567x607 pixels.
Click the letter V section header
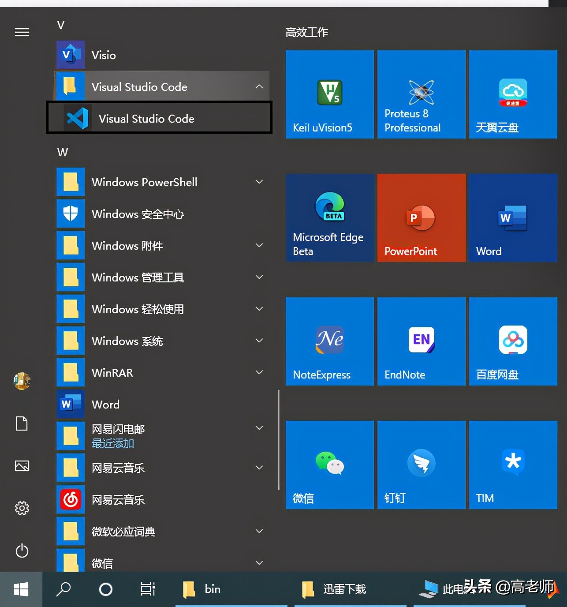(x=61, y=25)
